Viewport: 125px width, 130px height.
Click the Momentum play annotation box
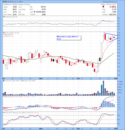coord(69,38)
